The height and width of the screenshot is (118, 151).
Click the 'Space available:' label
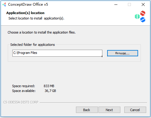24,91
